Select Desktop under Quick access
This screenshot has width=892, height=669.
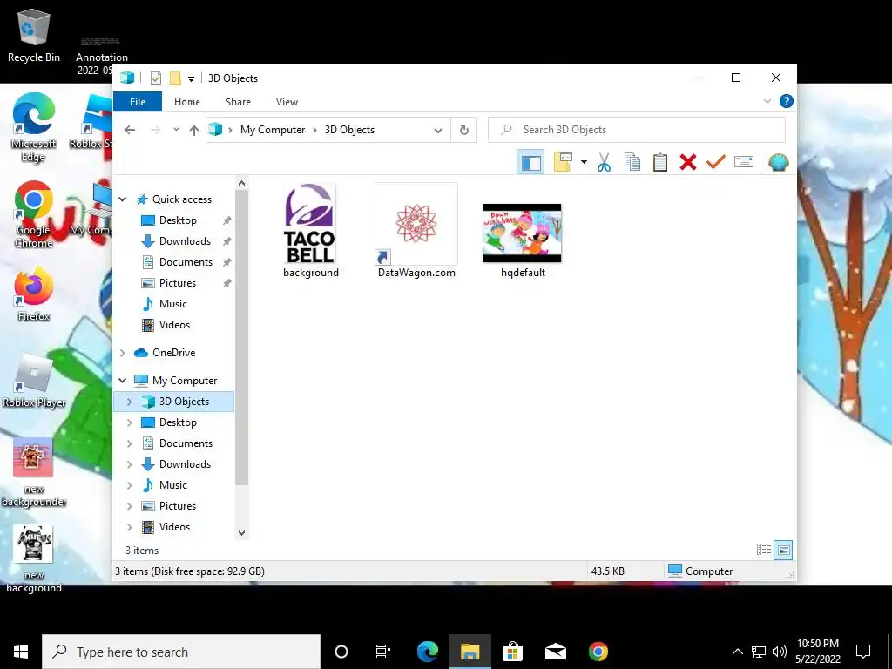178,220
